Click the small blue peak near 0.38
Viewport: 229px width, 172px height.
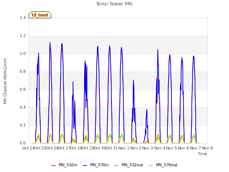147,110
